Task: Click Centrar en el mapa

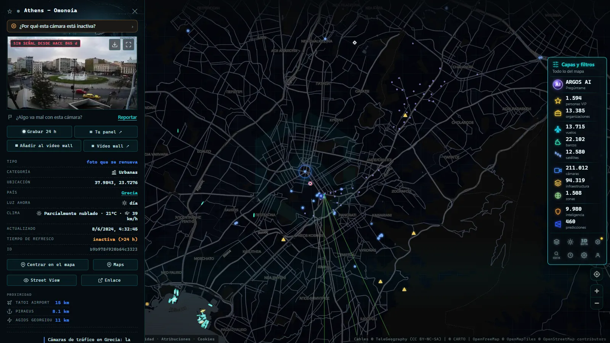Action: tap(48, 265)
